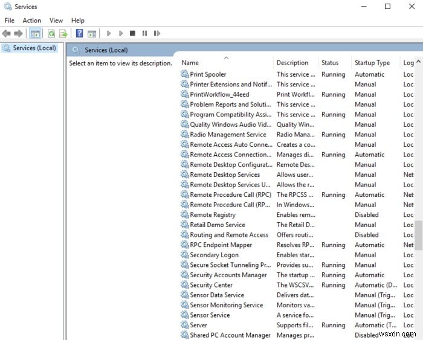Image resolution: width=423 pixels, height=340 pixels.
Task: Select Routing and Remote Access service
Action: 229,235
